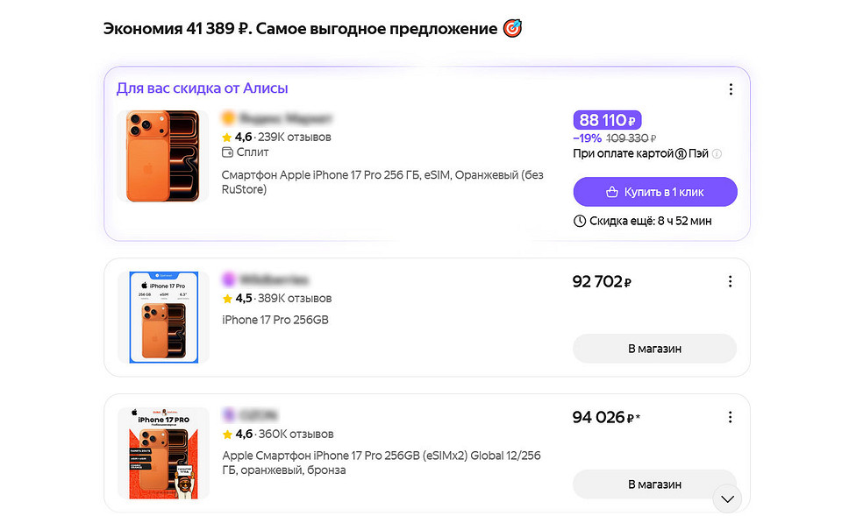Open the three-dot menu on the first offer

[731, 88]
